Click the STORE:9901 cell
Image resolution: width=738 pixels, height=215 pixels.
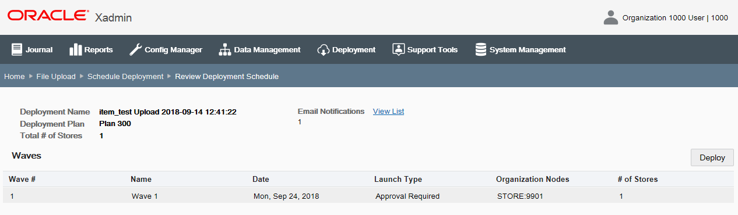[520, 196]
